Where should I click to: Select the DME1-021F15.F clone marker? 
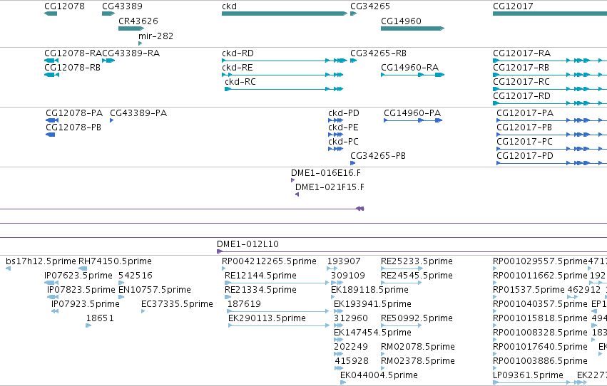[x=297, y=194]
